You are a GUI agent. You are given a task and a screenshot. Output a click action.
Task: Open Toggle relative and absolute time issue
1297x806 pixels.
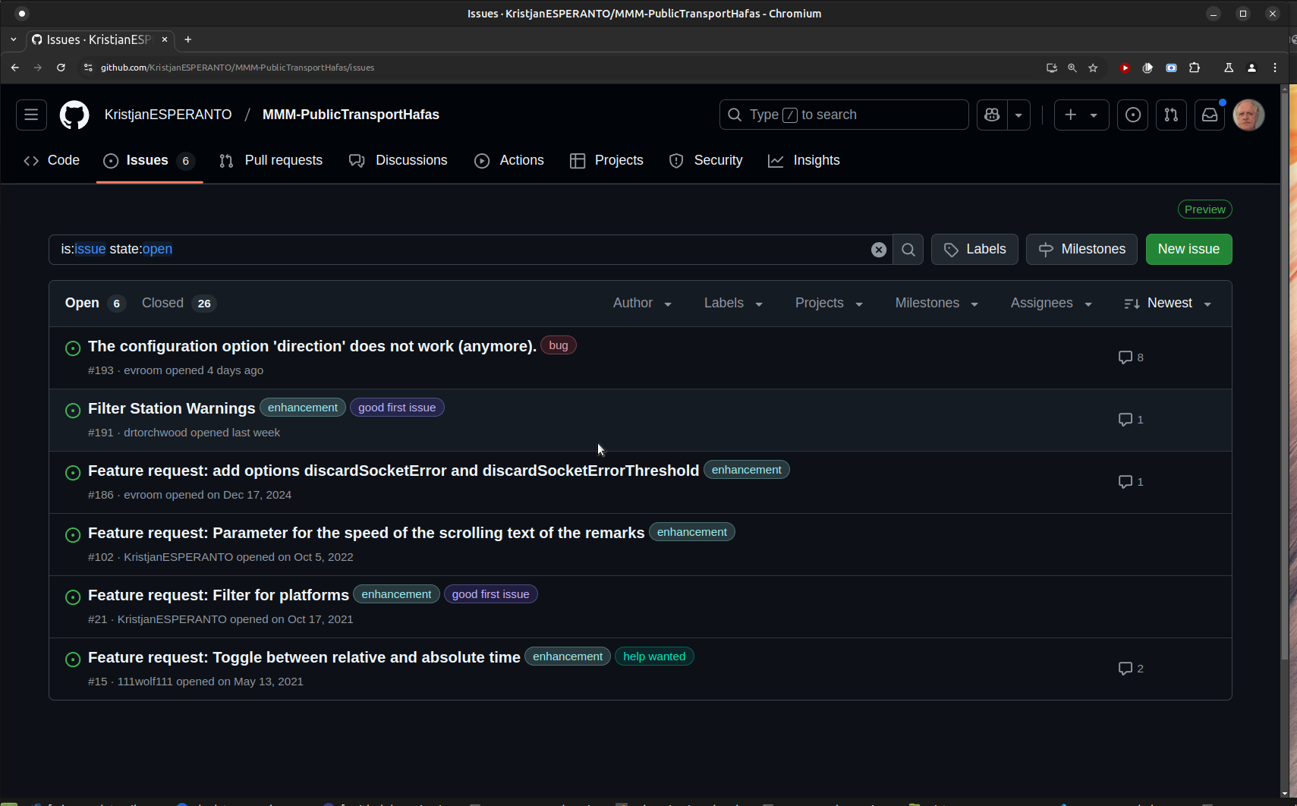pyautogui.click(x=304, y=657)
